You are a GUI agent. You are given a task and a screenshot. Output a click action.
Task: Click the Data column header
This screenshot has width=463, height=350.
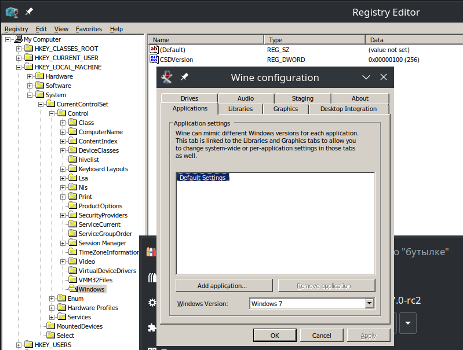(x=414, y=40)
